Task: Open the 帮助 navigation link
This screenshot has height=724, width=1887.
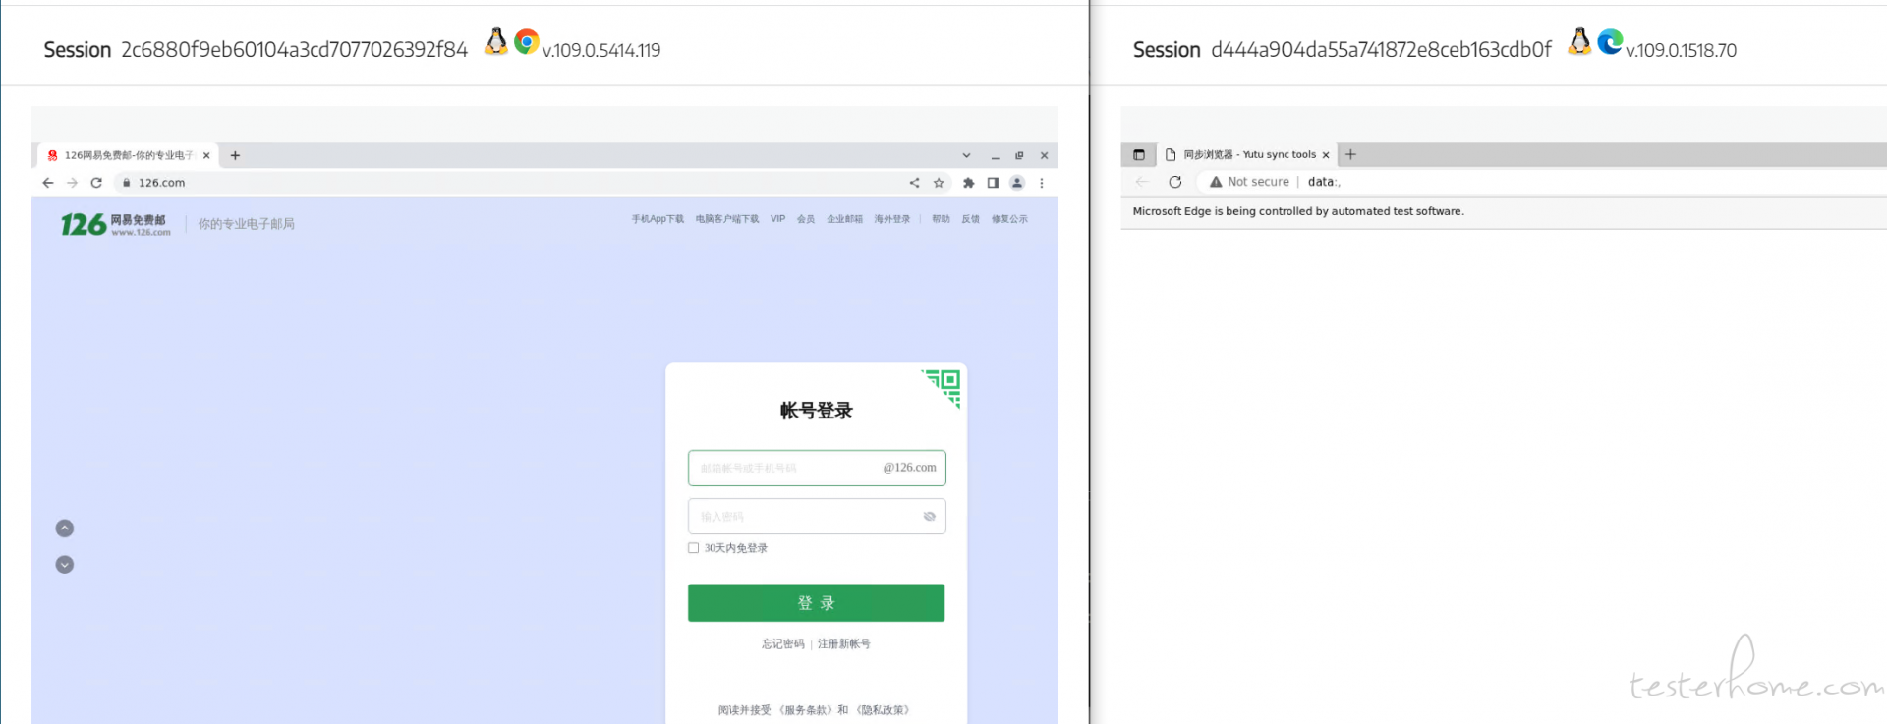Action: pos(942,219)
